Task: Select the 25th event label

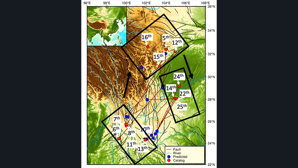Action: click(182, 106)
